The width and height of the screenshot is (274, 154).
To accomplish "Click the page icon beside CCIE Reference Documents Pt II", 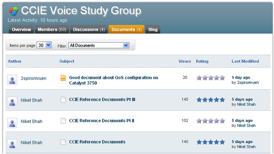I will pyautogui.click(x=63, y=121).
